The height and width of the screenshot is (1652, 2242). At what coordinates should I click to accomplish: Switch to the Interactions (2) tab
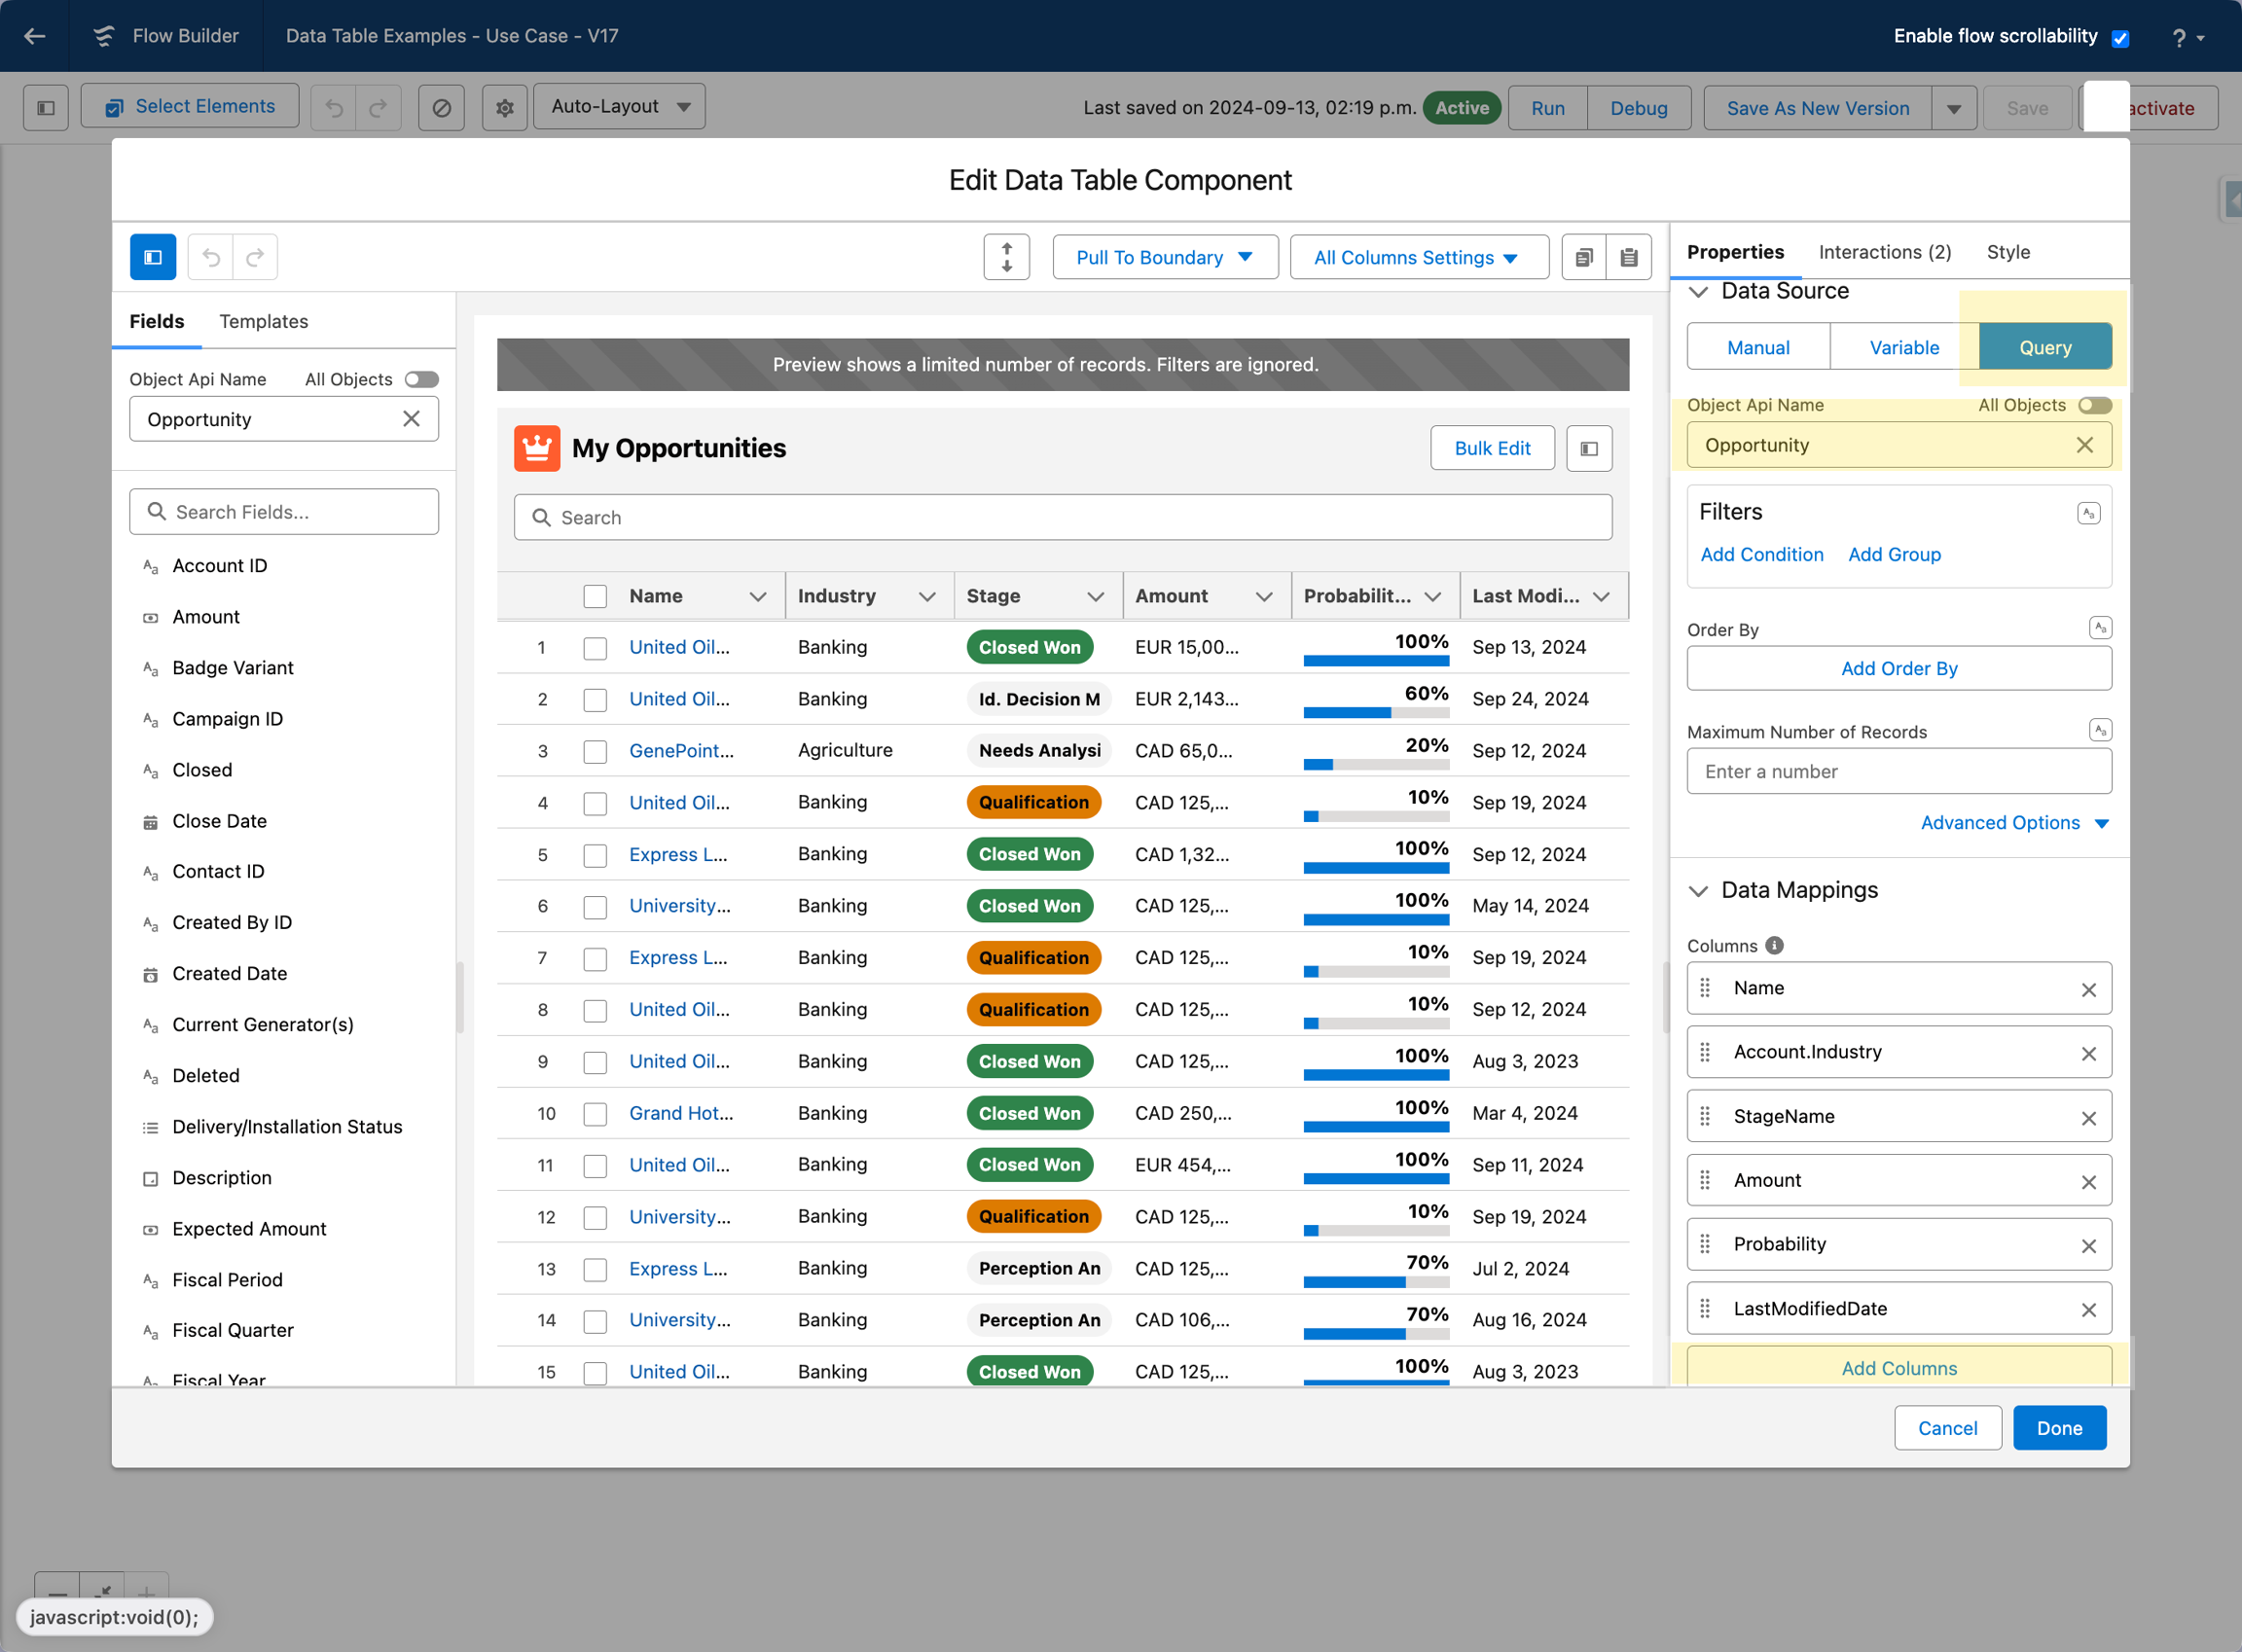[1884, 252]
